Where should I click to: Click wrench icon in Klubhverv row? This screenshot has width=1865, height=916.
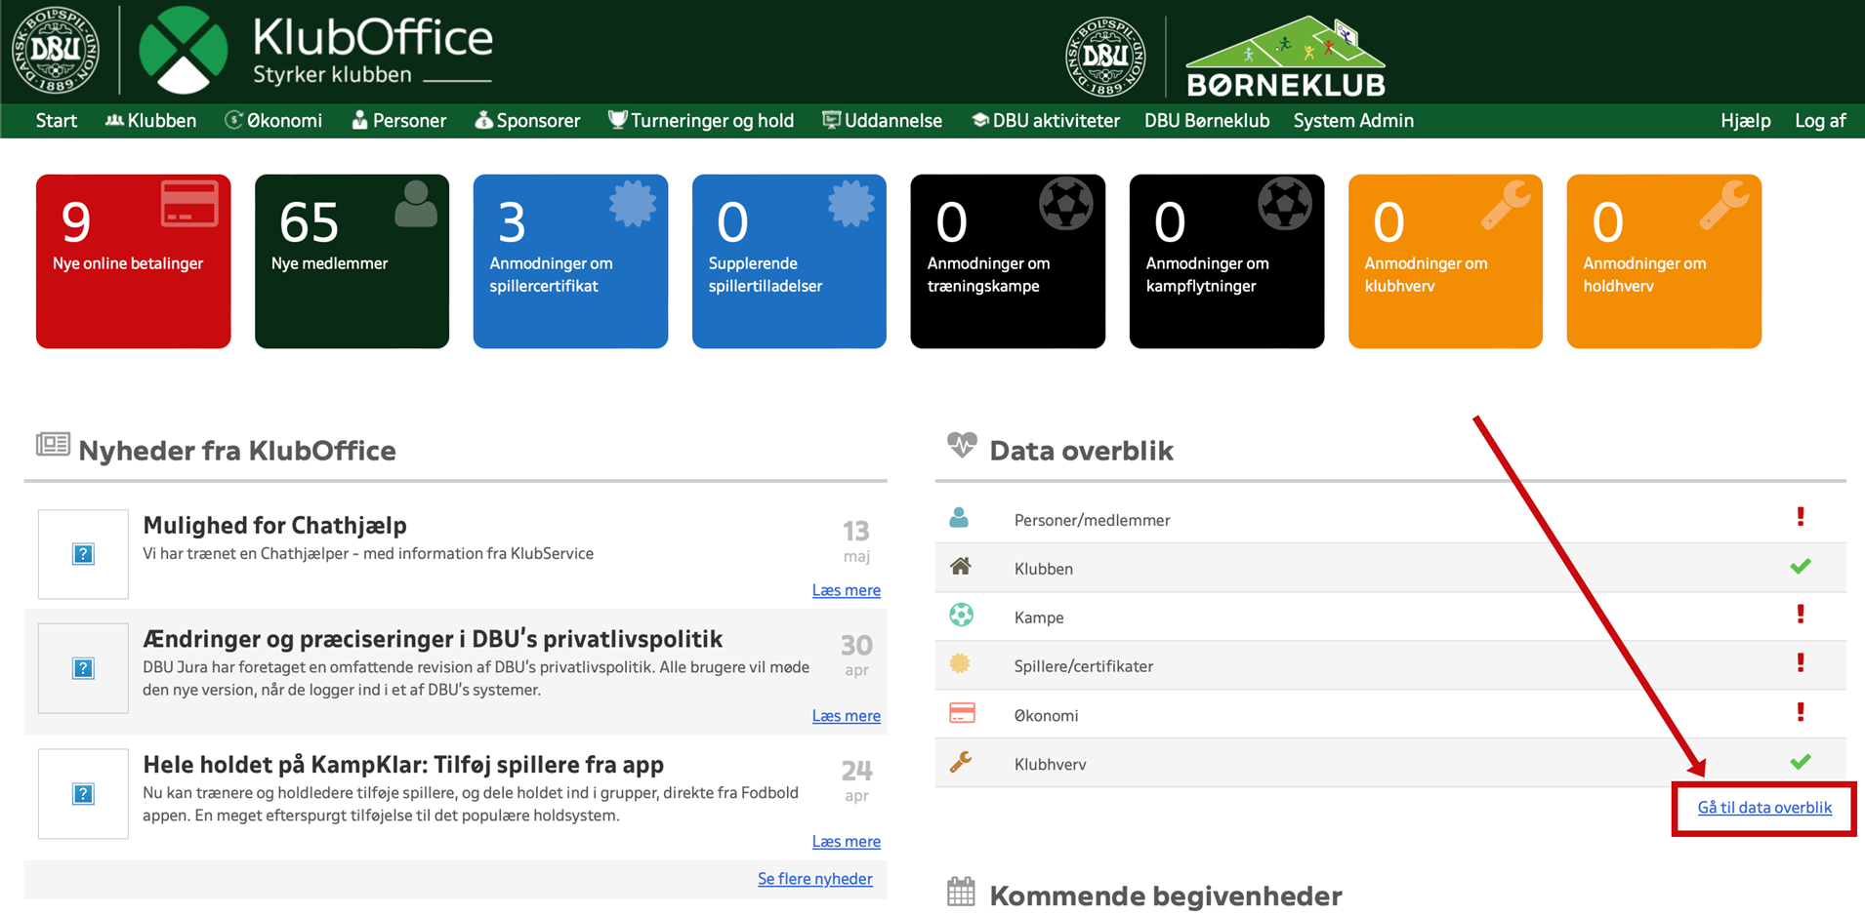coord(961,762)
